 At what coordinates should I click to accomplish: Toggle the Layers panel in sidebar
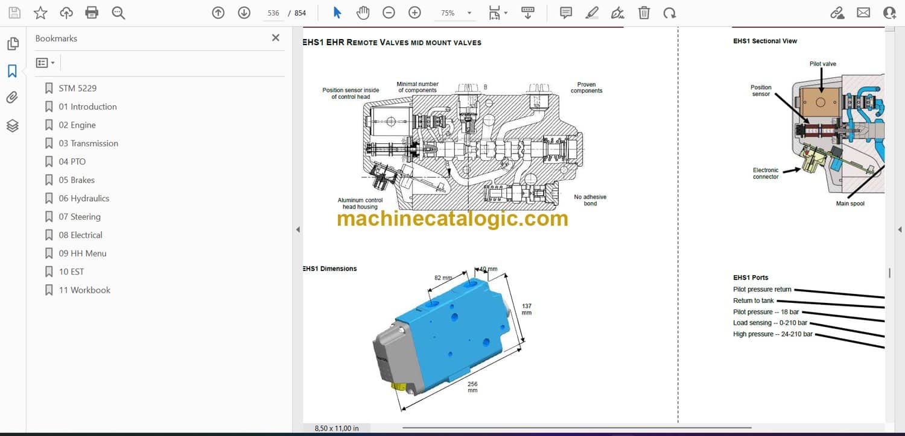tap(13, 125)
